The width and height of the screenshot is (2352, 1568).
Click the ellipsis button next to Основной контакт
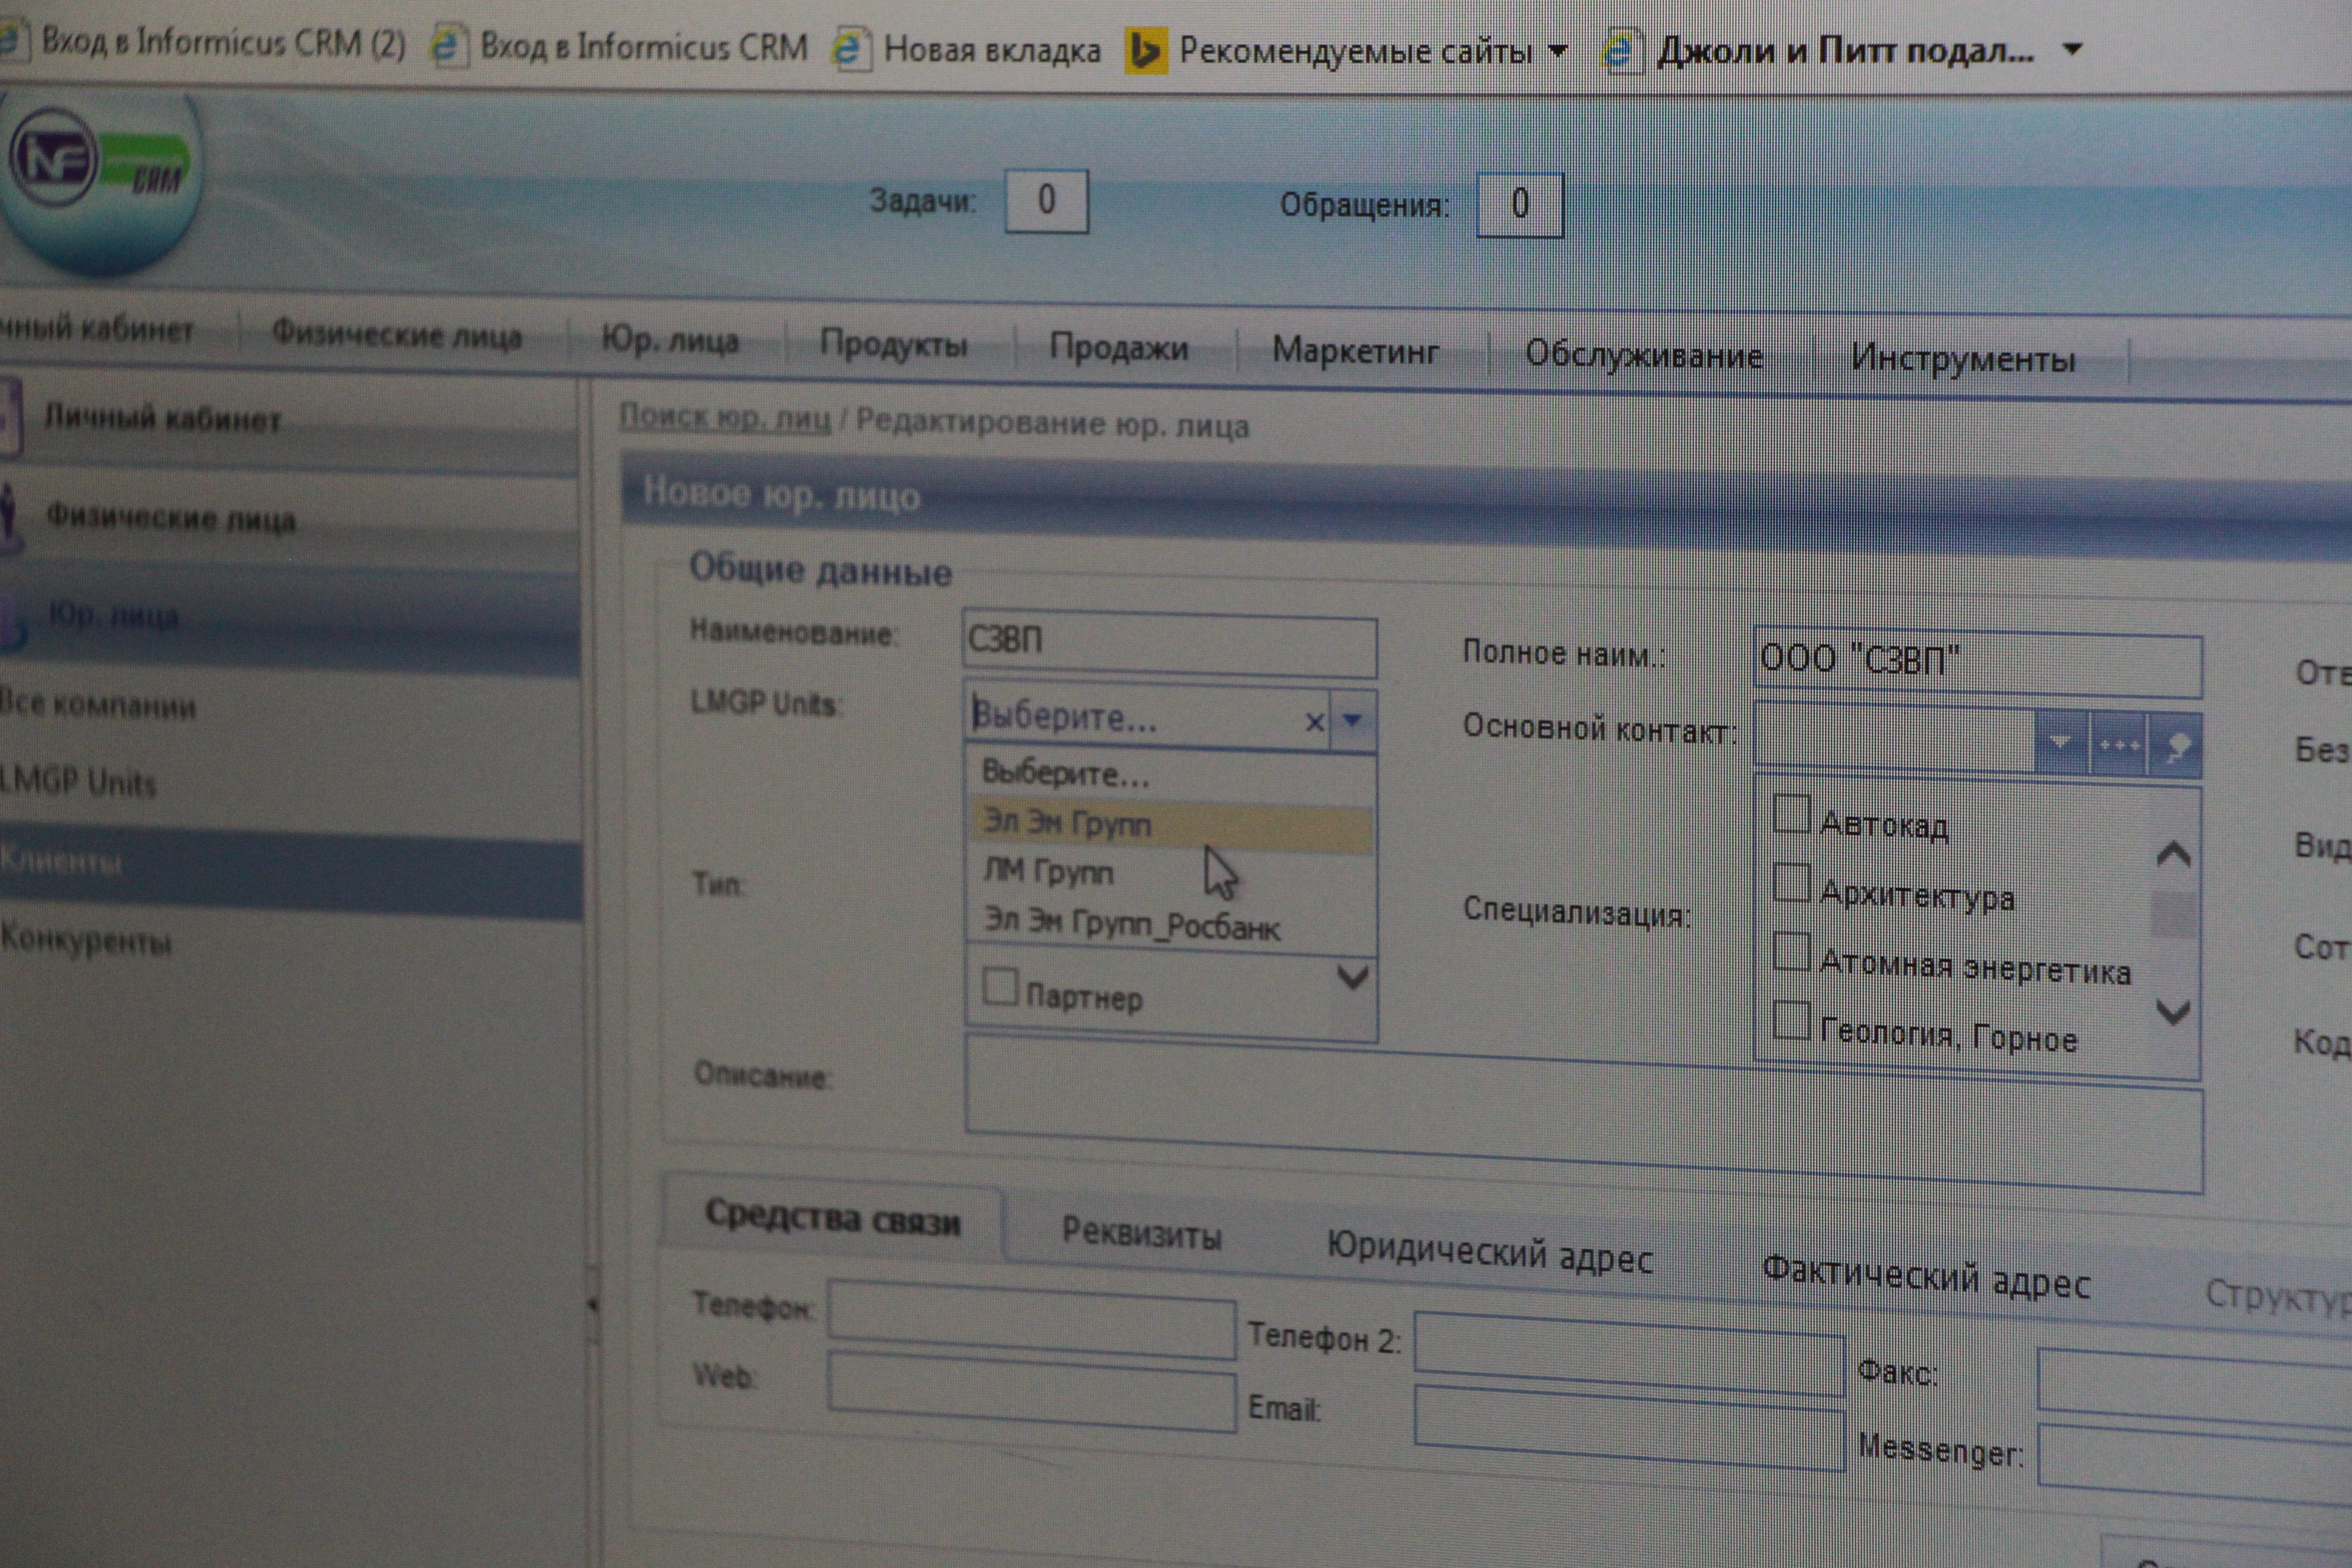pos(2118,745)
